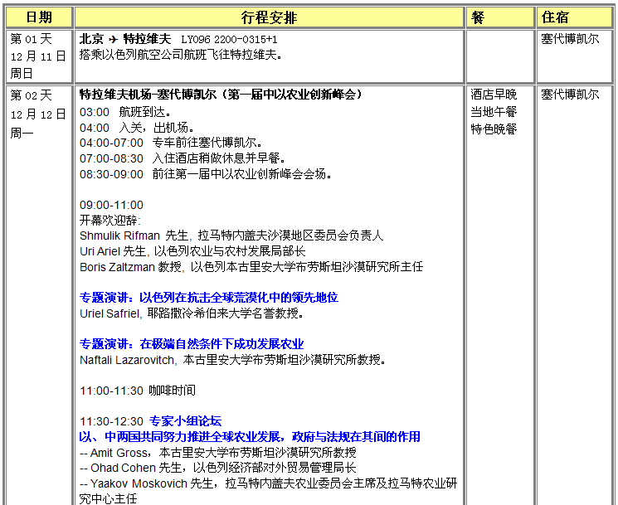Click the 11:00-11:30 咖啡时间 line
This screenshot has width=618, height=505.
click(138, 391)
